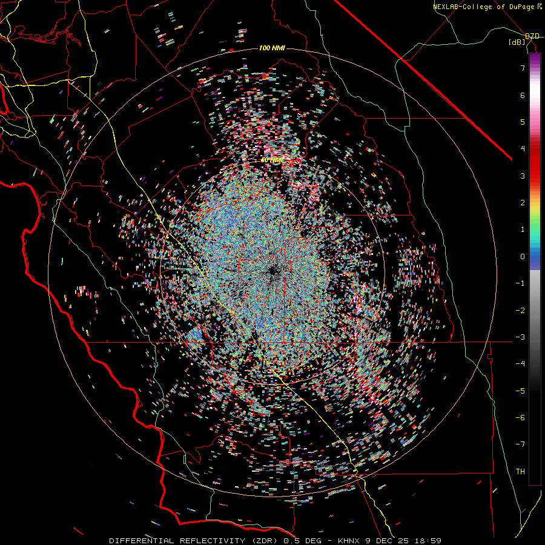
Task: Click the -4 value on the color scale
Action: click(x=520, y=364)
